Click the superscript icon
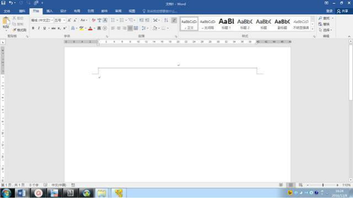The width and height of the screenshot is (353, 198). 65,28
